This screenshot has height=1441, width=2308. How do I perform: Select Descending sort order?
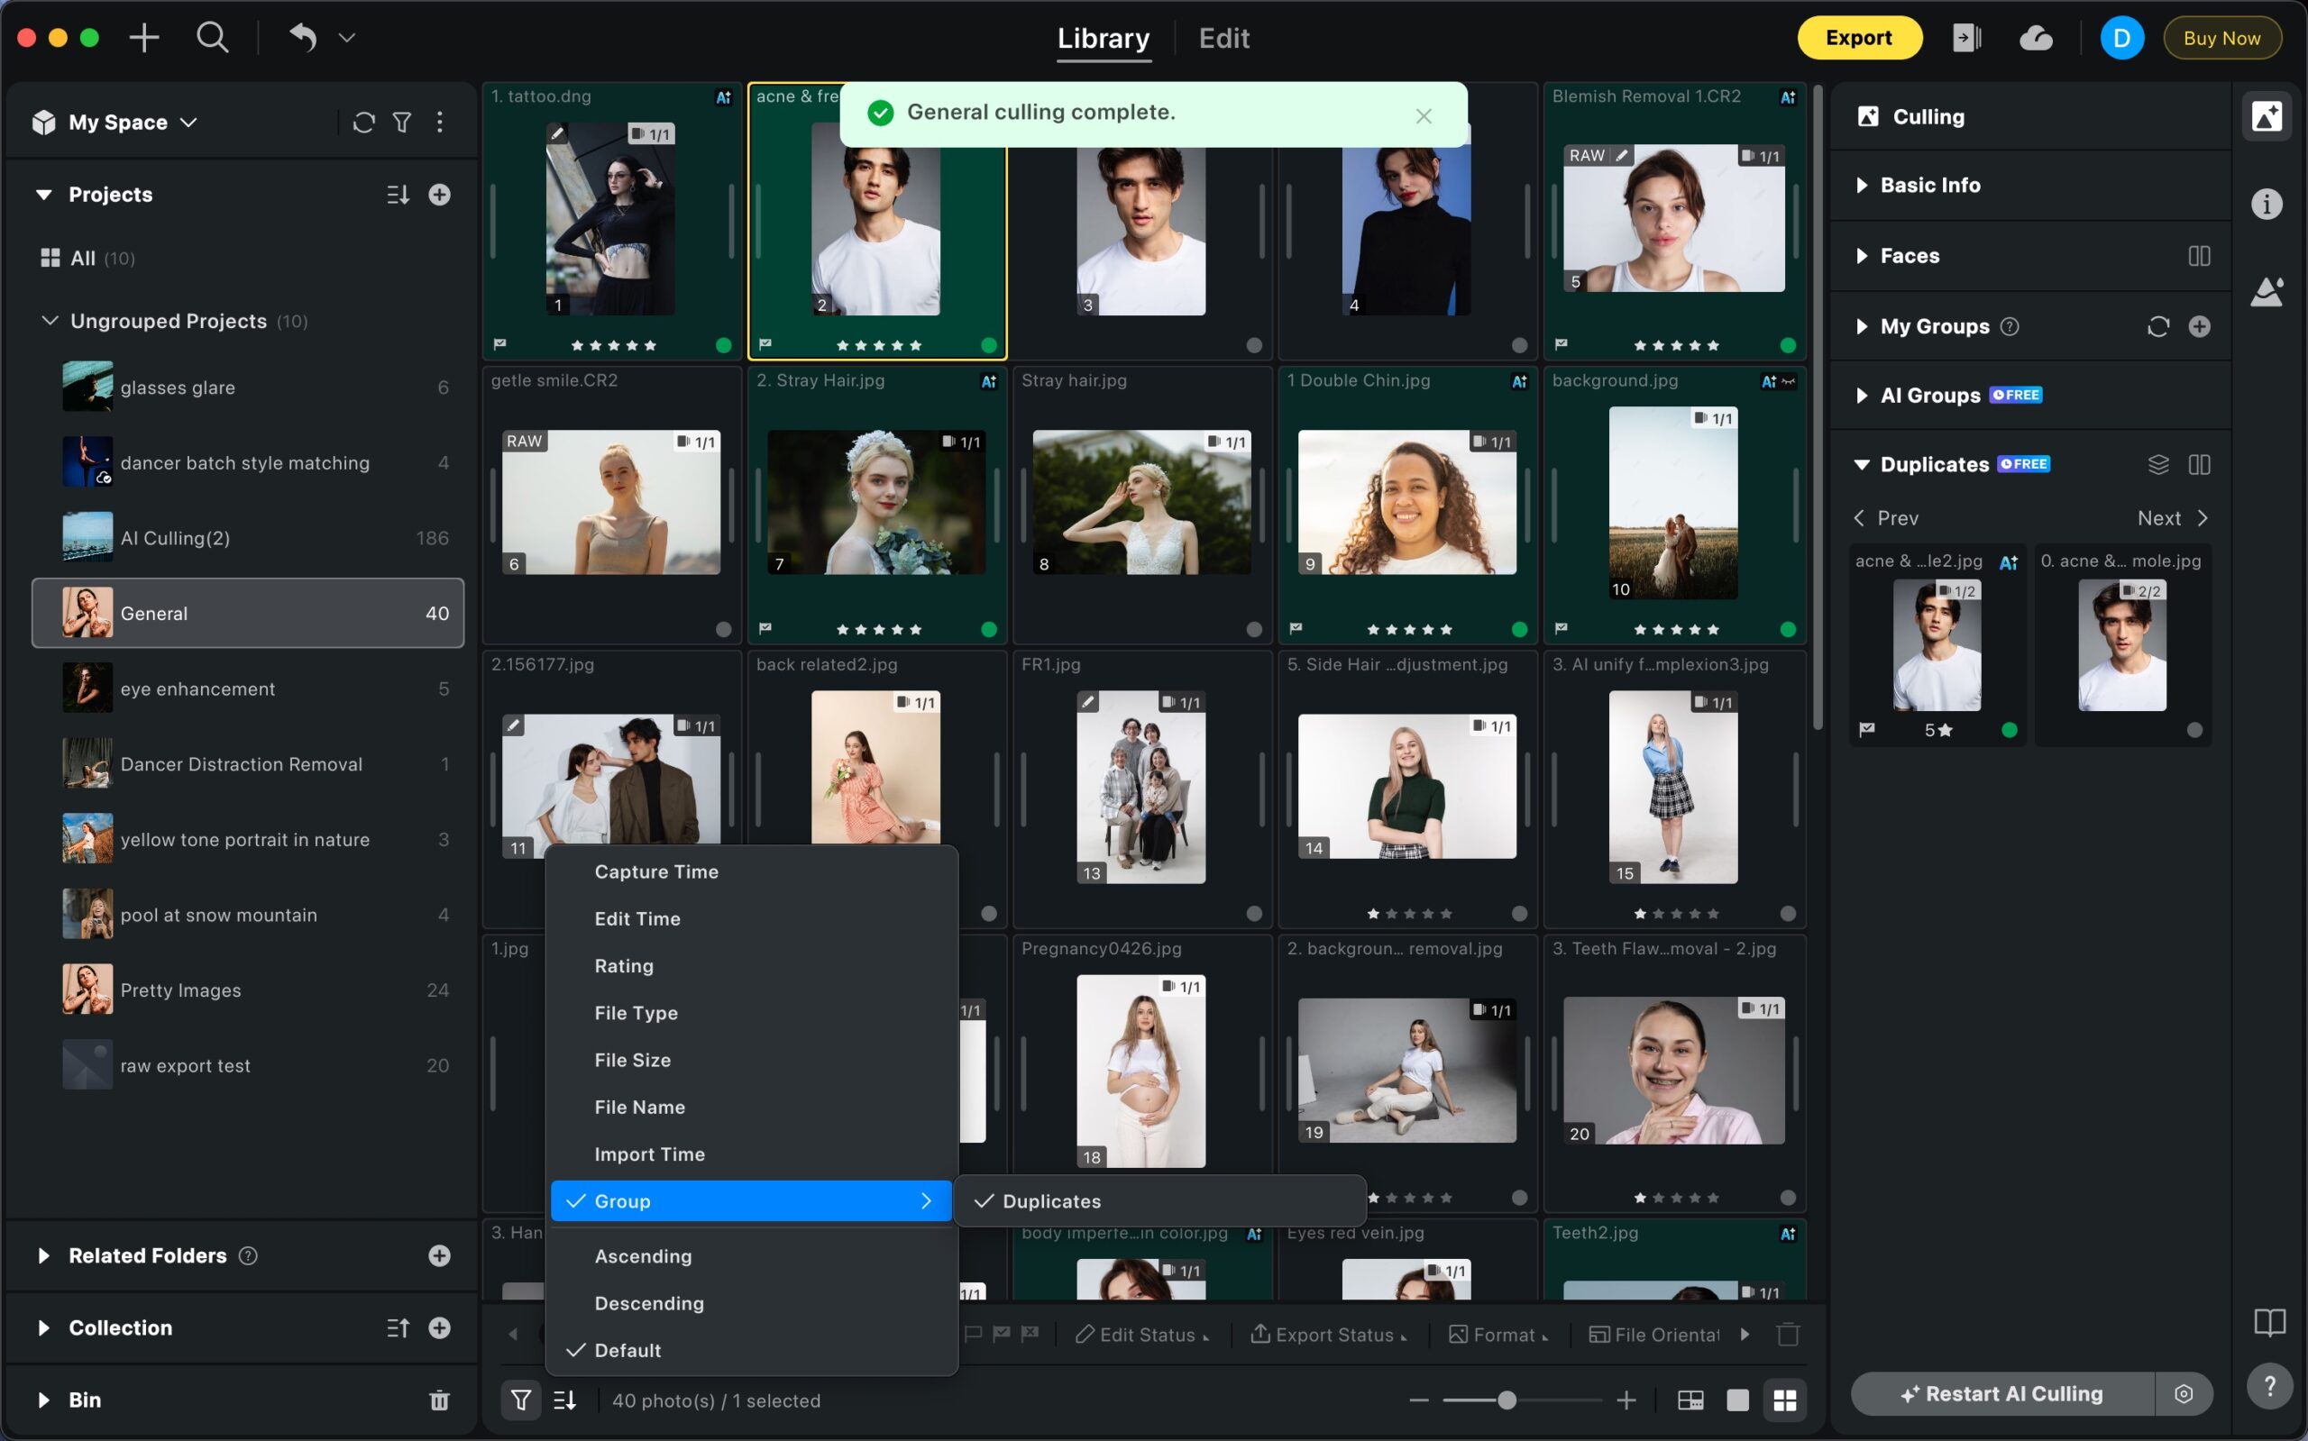coord(648,1303)
